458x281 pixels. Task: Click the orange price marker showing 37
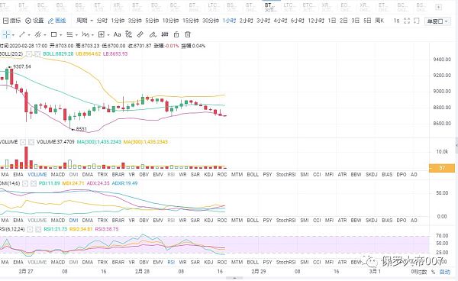tap(442, 168)
